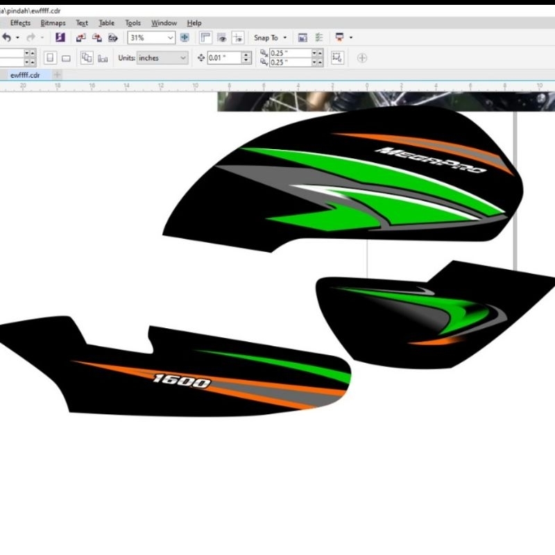Select portrait page orientation
Screen dimensions: 555x555
[x=50, y=58]
